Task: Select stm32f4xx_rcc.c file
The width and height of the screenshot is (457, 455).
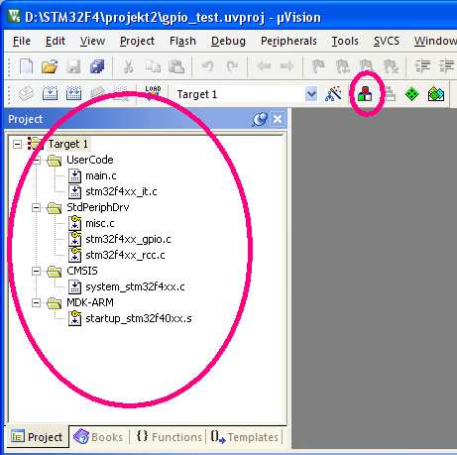Action: (125, 255)
